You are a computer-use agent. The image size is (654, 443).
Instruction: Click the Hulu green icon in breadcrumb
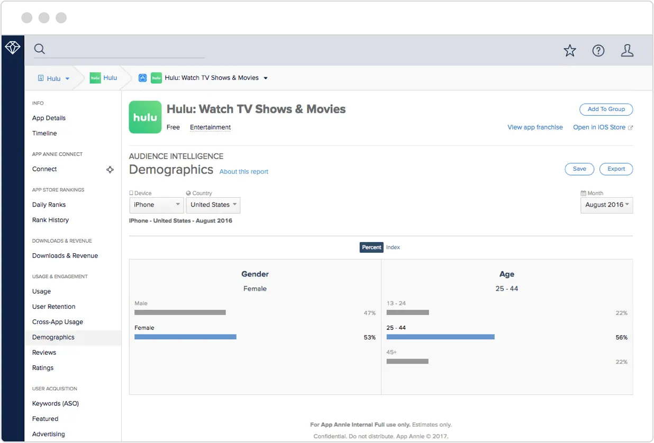[x=95, y=78]
